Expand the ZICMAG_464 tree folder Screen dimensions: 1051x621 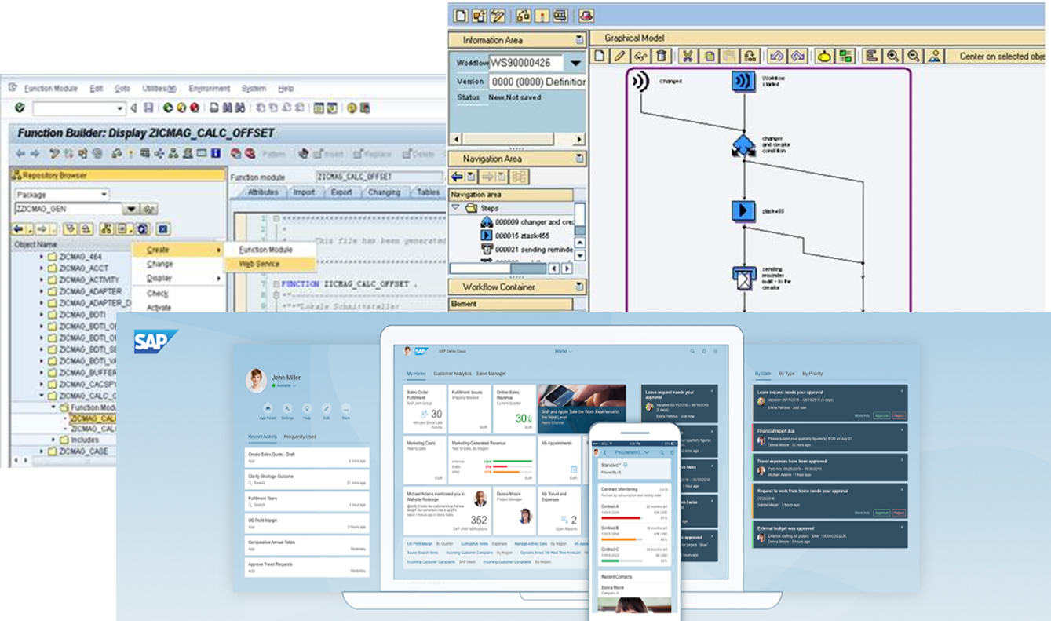[x=42, y=257]
